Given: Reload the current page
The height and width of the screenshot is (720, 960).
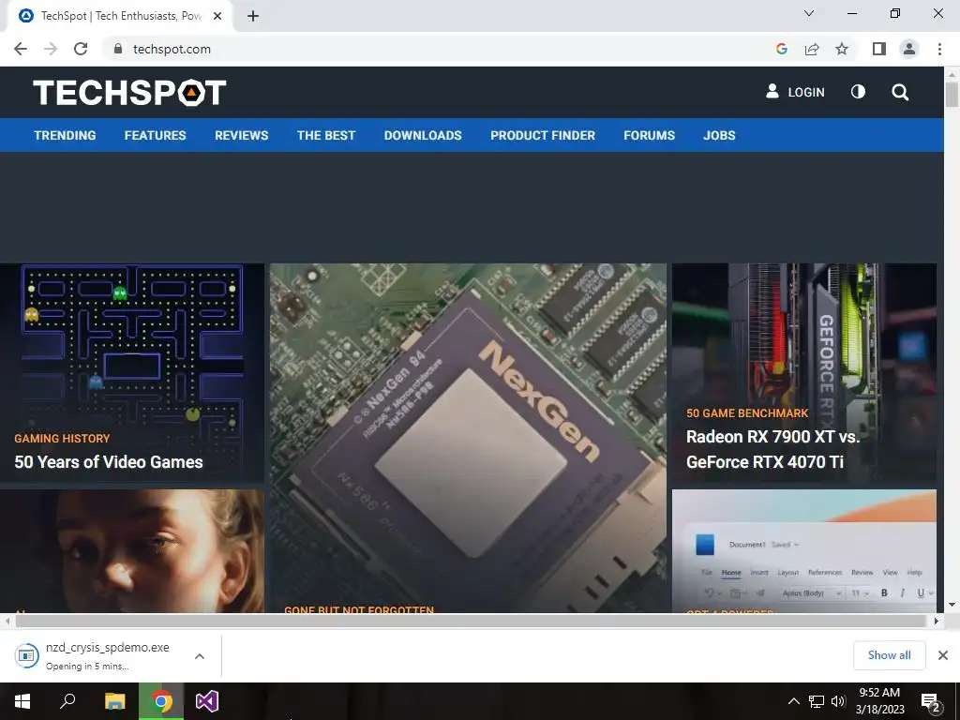Looking at the screenshot, I should pos(81,49).
